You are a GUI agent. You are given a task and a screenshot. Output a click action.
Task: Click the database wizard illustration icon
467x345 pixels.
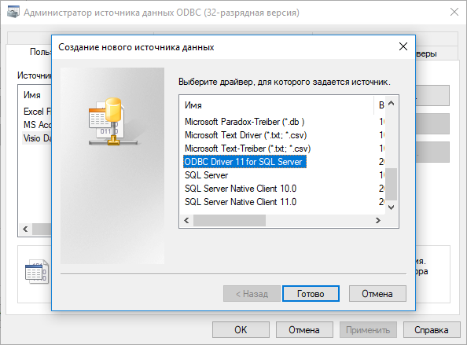[112, 122]
